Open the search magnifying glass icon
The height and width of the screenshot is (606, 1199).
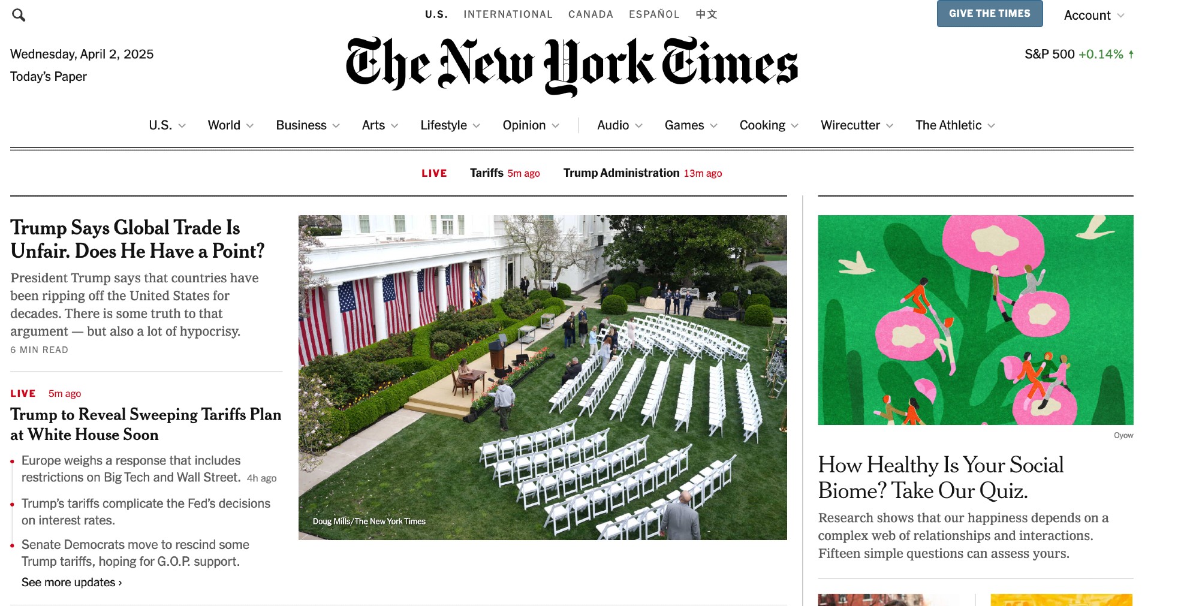19,15
